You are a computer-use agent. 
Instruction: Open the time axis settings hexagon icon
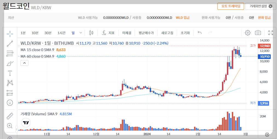pos(267,135)
